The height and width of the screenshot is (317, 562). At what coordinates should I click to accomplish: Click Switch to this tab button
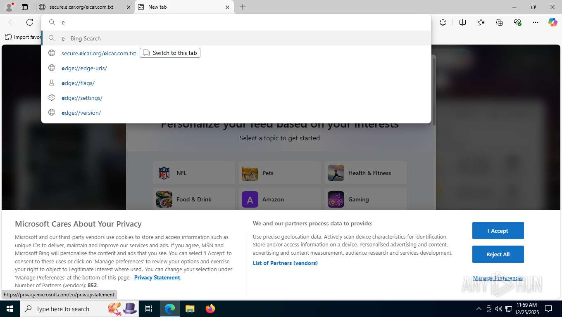tap(170, 53)
